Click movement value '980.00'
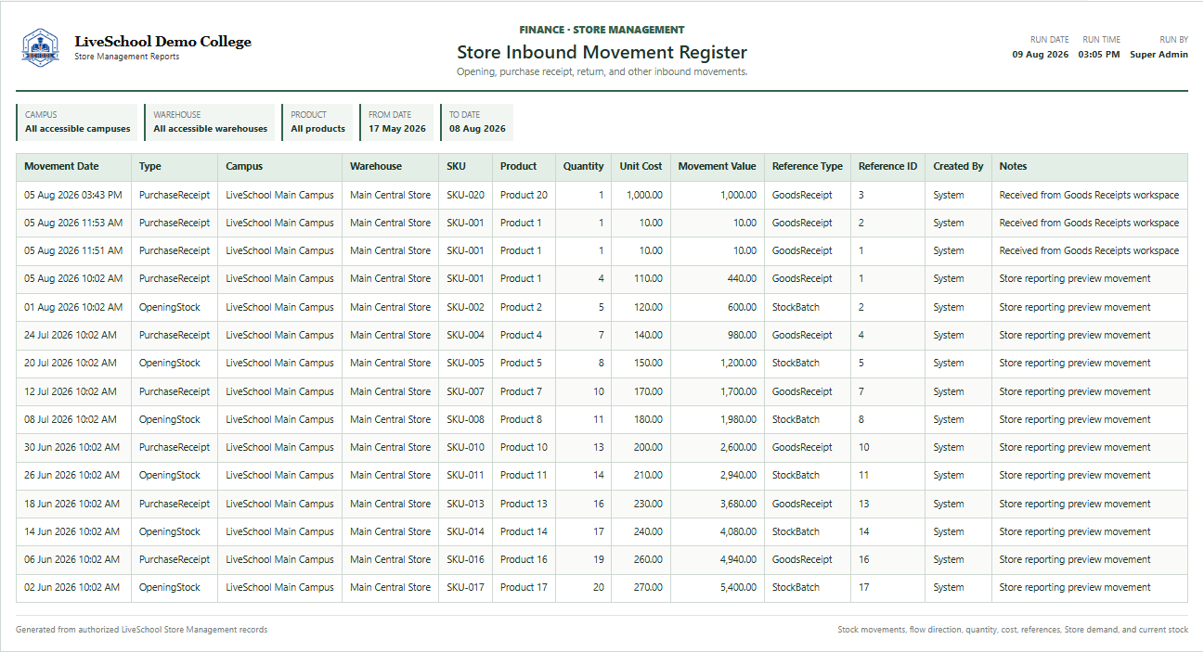The height and width of the screenshot is (652, 1204). tap(742, 336)
